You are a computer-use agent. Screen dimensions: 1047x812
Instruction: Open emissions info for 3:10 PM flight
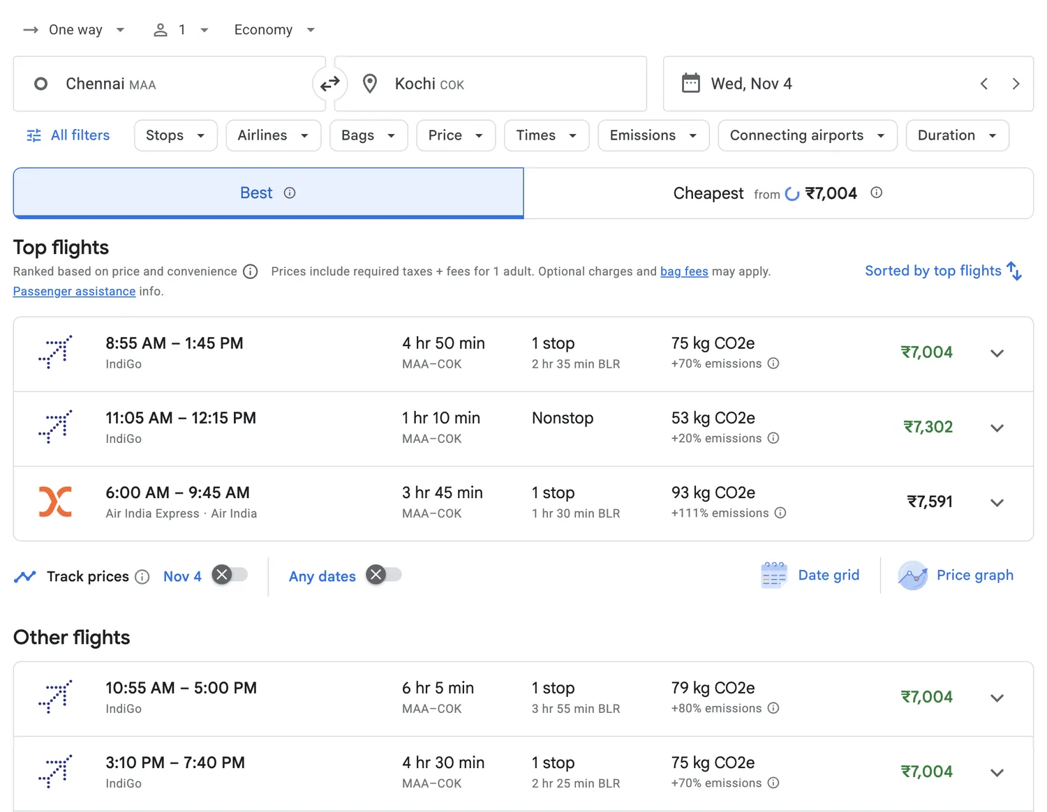(x=773, y=783)
